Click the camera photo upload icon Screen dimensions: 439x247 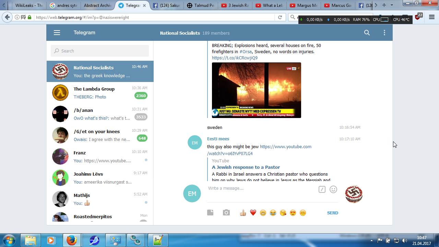[226, 213]
